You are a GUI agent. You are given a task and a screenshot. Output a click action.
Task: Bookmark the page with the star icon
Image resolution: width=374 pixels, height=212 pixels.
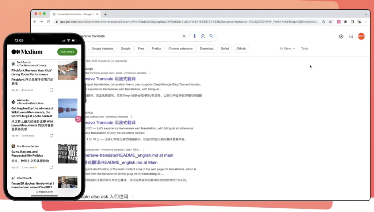[x=330, y=22]
